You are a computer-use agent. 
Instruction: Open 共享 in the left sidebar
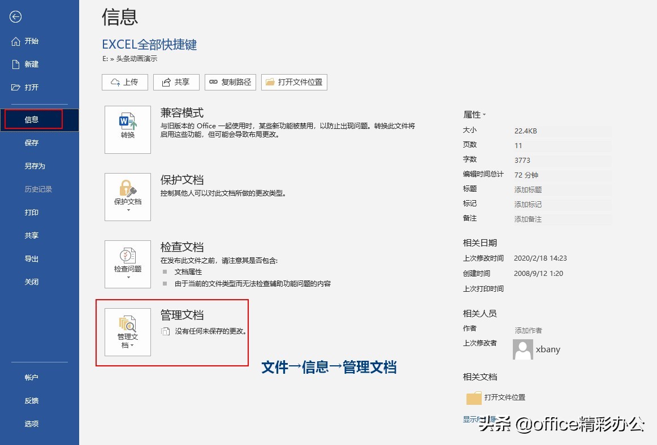(40, 235)
